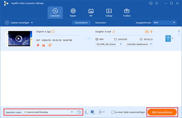Click the magic wand edit icon
Screen dimensions: 182x118
point(38,45)
